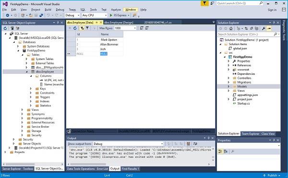This screenshot has height=178, width=288.
Task: Toggle Word Wrap in the Output panel
Action: pos(195,143)
